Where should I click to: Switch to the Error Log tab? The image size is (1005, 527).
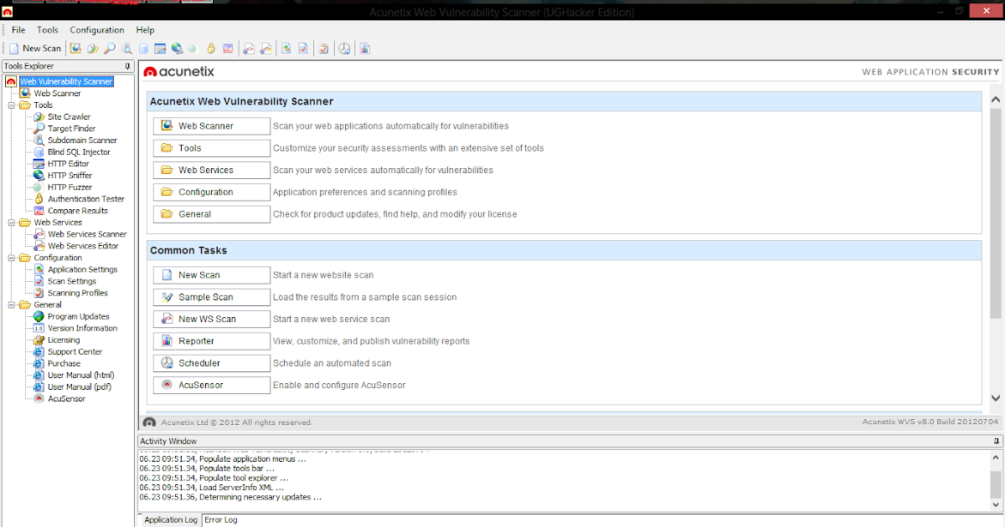coord(221,519)
